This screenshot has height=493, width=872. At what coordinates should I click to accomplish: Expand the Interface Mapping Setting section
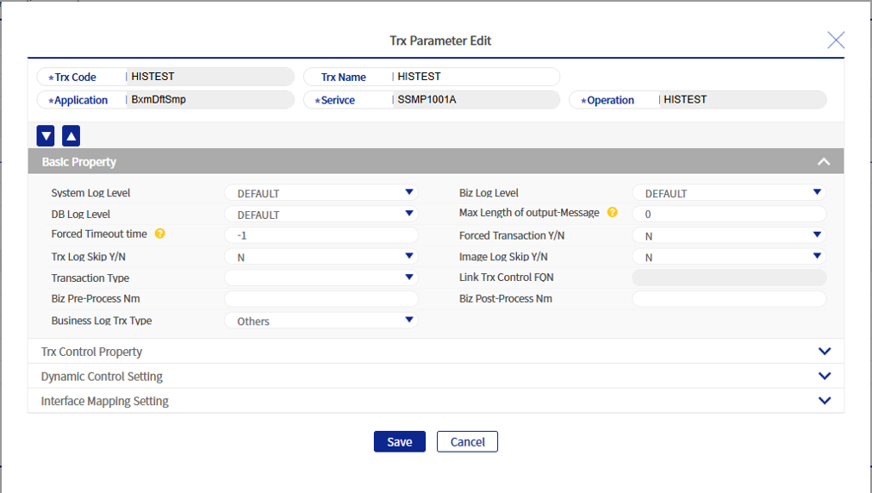[x=824, y=401]
